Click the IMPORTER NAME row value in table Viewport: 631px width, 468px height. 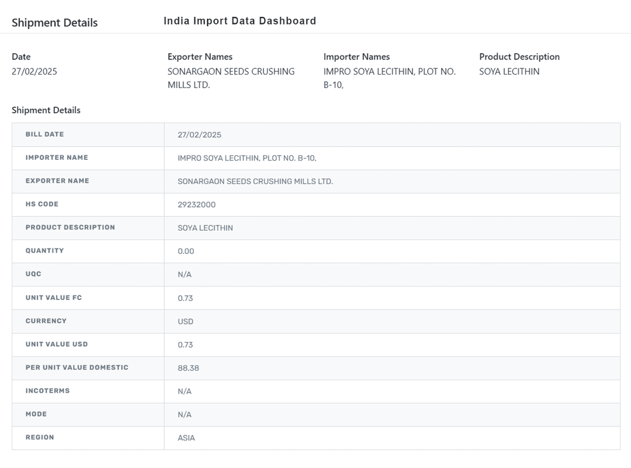point(247,158)
